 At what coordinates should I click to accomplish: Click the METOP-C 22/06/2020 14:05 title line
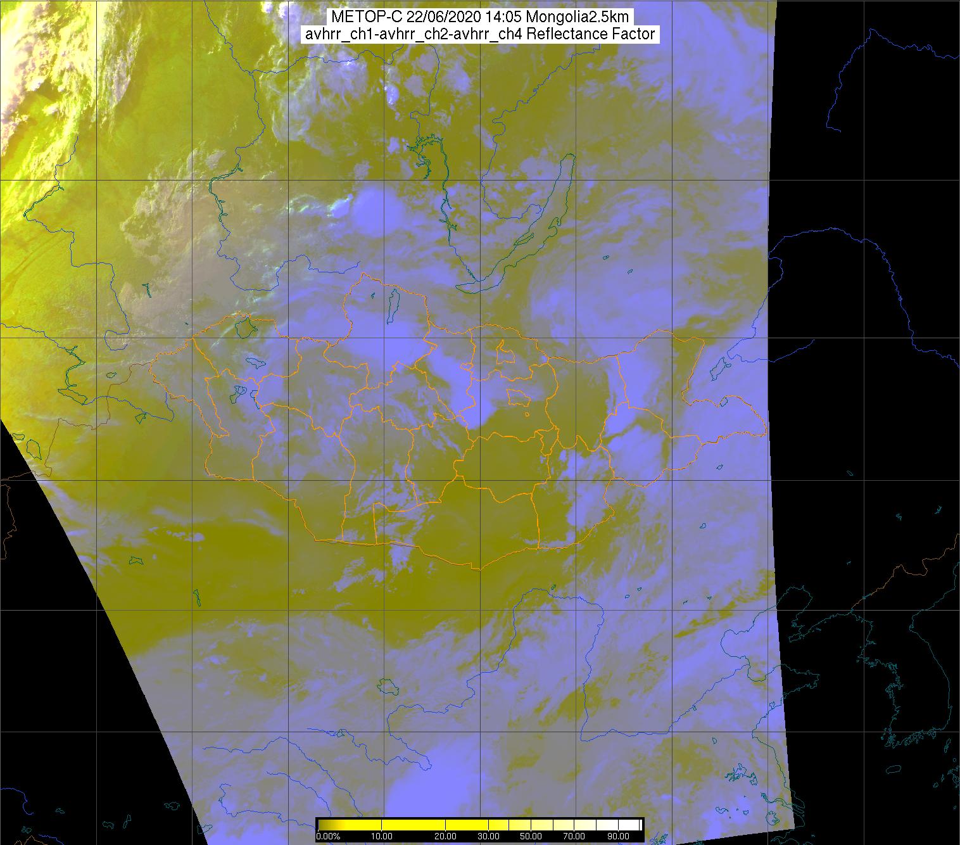pos(479,17)
